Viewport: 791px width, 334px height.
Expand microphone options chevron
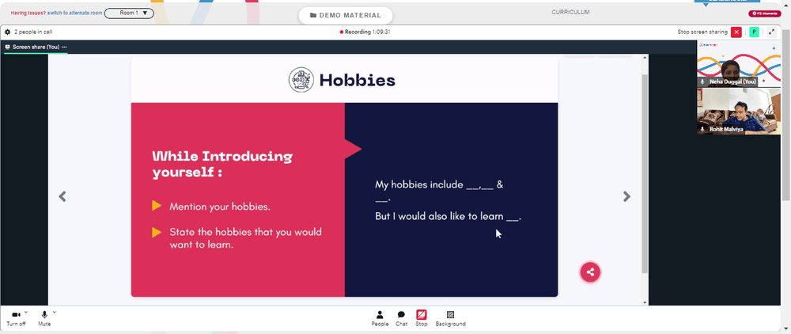(x=54, y=313)
